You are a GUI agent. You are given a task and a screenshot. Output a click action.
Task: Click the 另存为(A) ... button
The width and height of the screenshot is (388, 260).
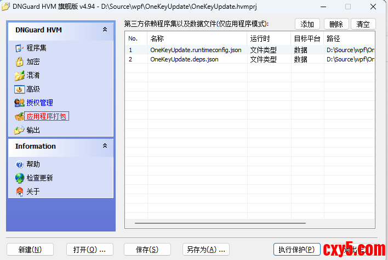coord(206,250)
